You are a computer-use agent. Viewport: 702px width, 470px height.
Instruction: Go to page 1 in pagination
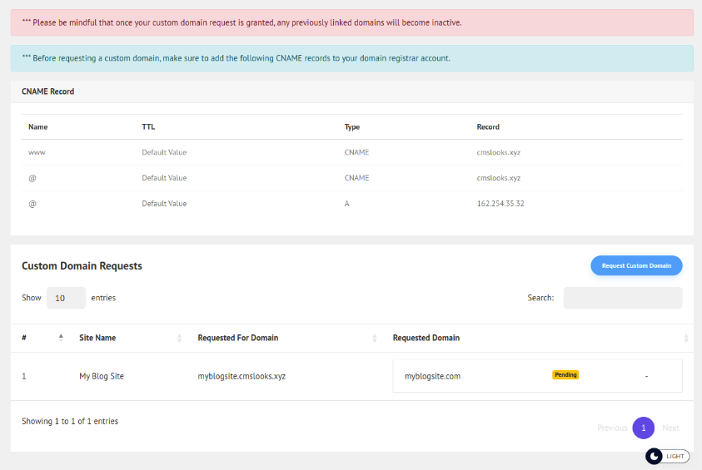coord(643,428)
